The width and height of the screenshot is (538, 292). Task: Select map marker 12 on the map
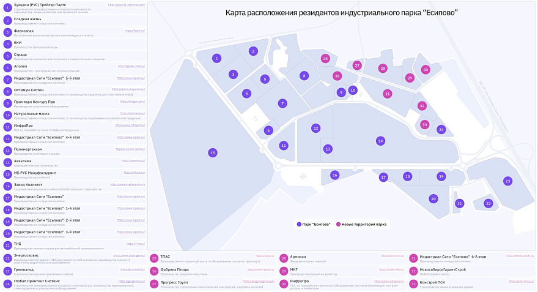coord(315,128)
